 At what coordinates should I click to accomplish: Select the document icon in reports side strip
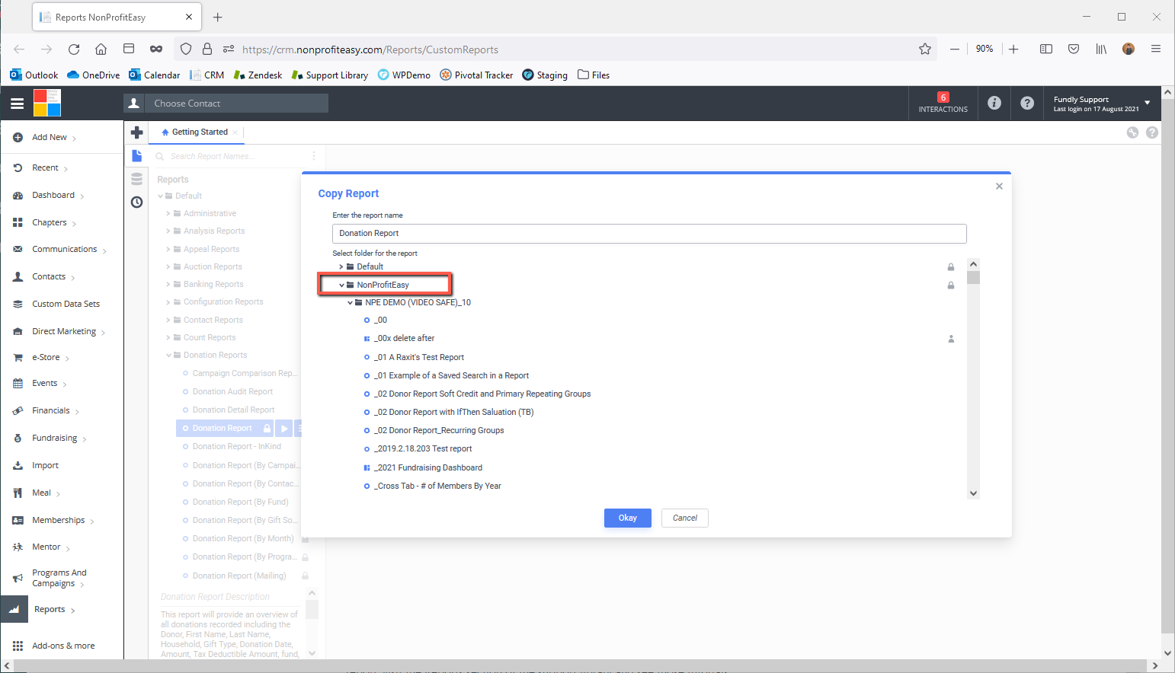pos(137,156)
